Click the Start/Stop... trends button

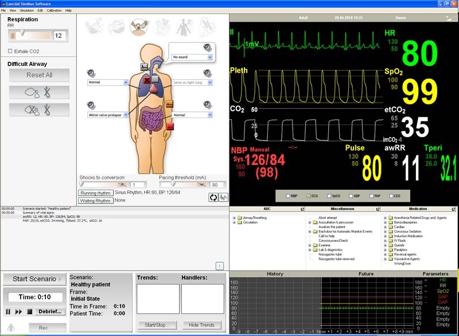[157, 325]
